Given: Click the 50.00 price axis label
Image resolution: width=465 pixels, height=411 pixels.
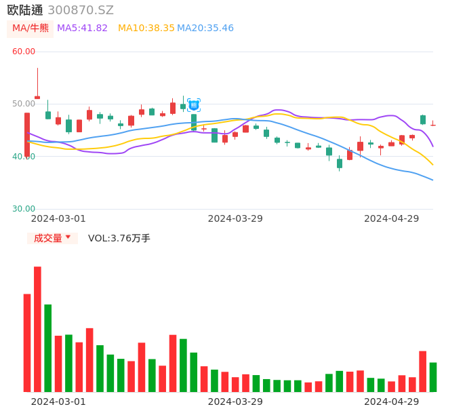Looking at the screenshot, I should pos(24,104).
